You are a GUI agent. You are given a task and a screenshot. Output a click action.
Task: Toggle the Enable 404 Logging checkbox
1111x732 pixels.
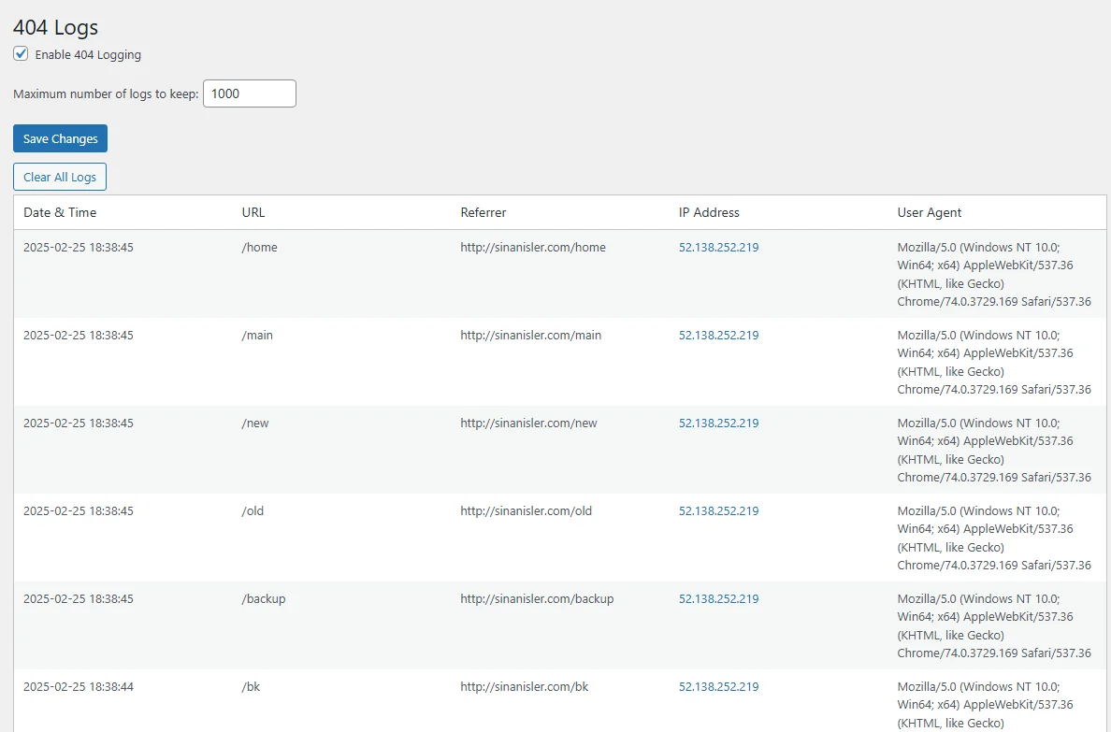point(21,54)
